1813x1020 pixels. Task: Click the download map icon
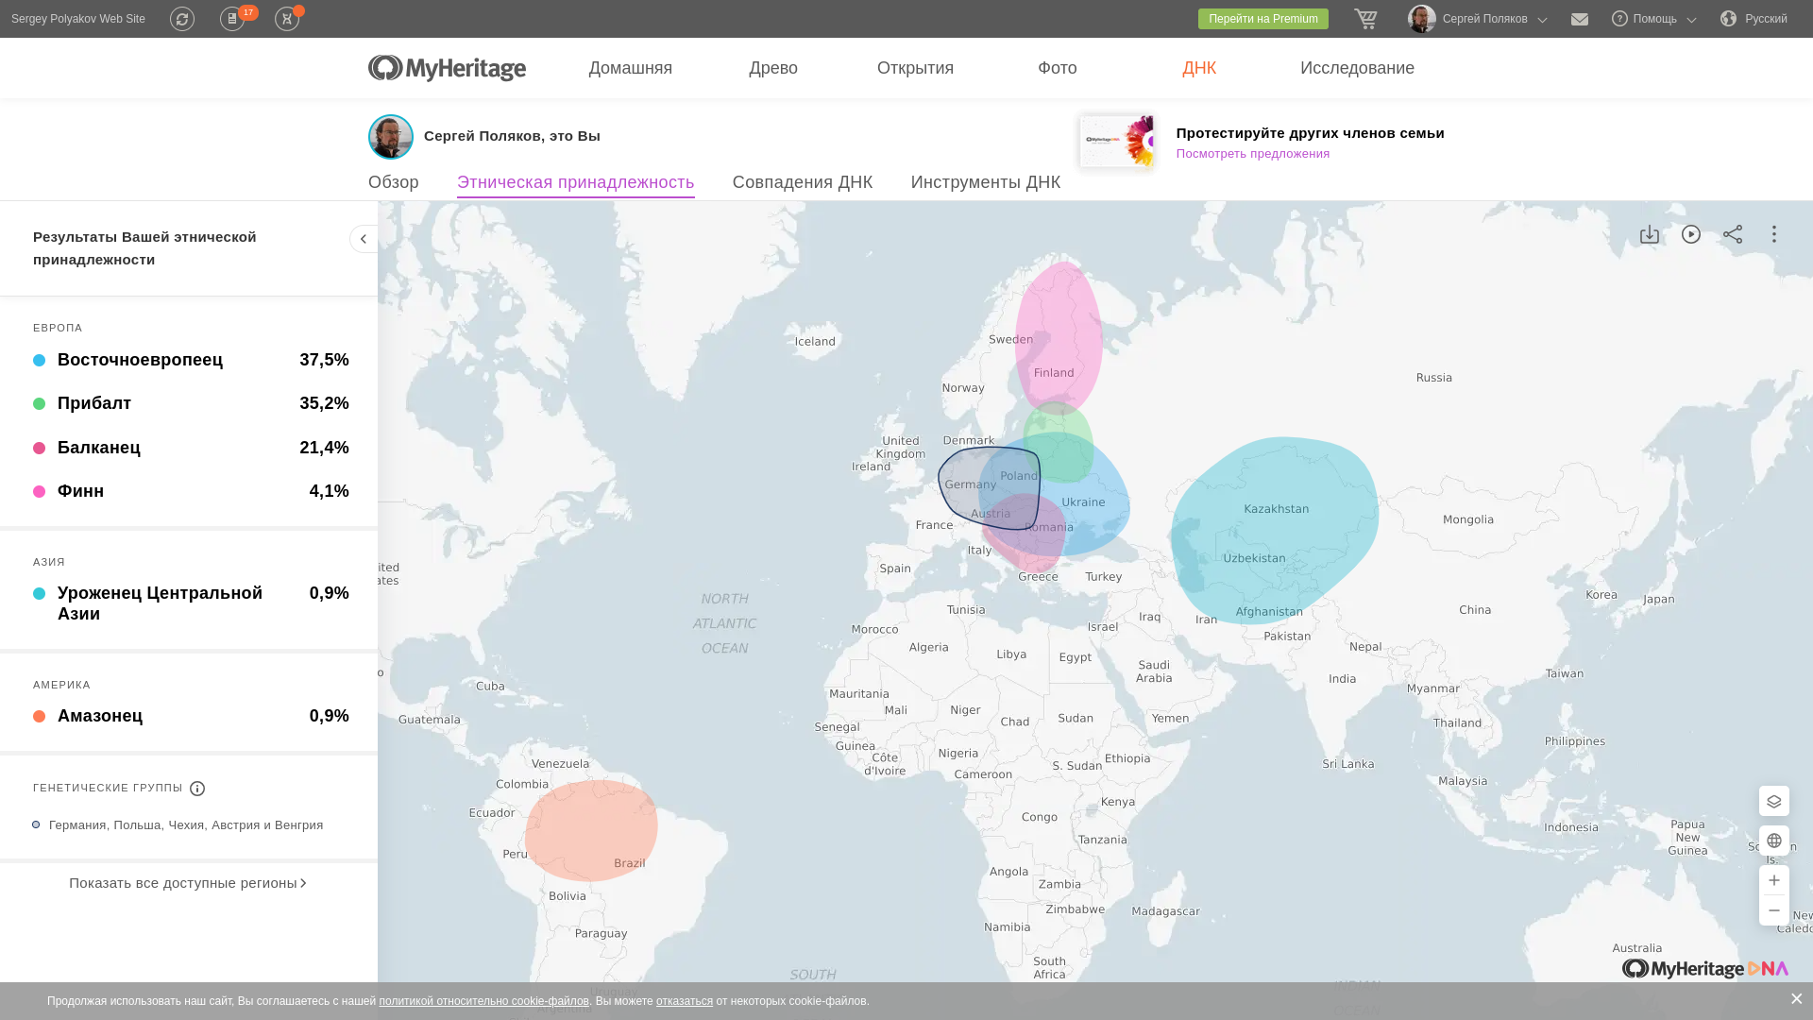[1649, 234]
